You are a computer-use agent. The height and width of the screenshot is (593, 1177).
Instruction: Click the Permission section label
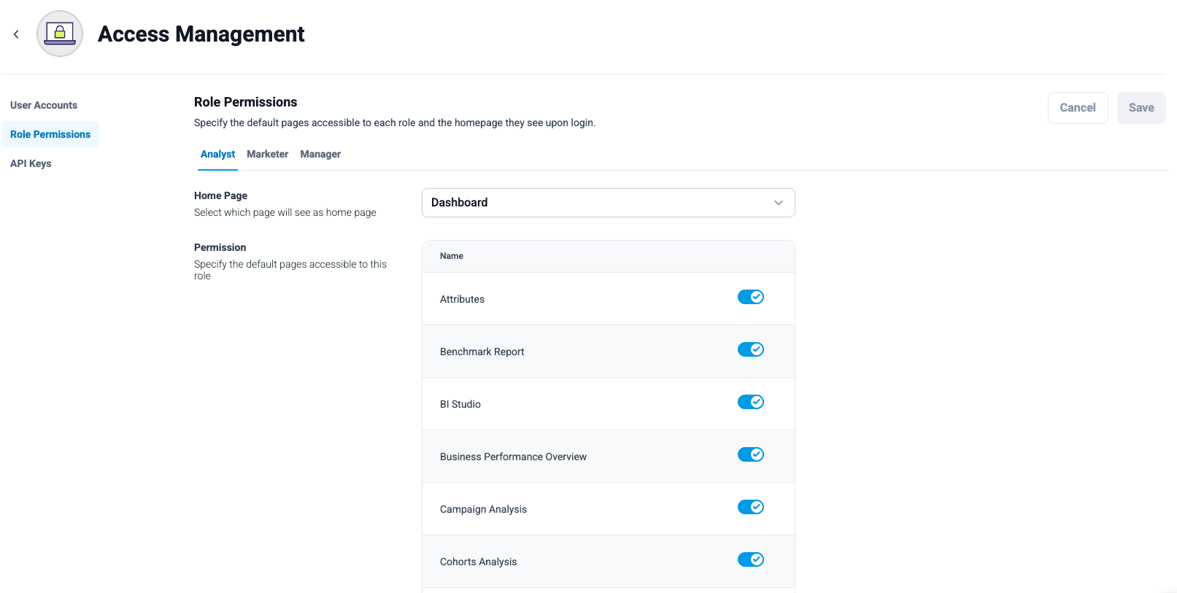click(220, 247)
